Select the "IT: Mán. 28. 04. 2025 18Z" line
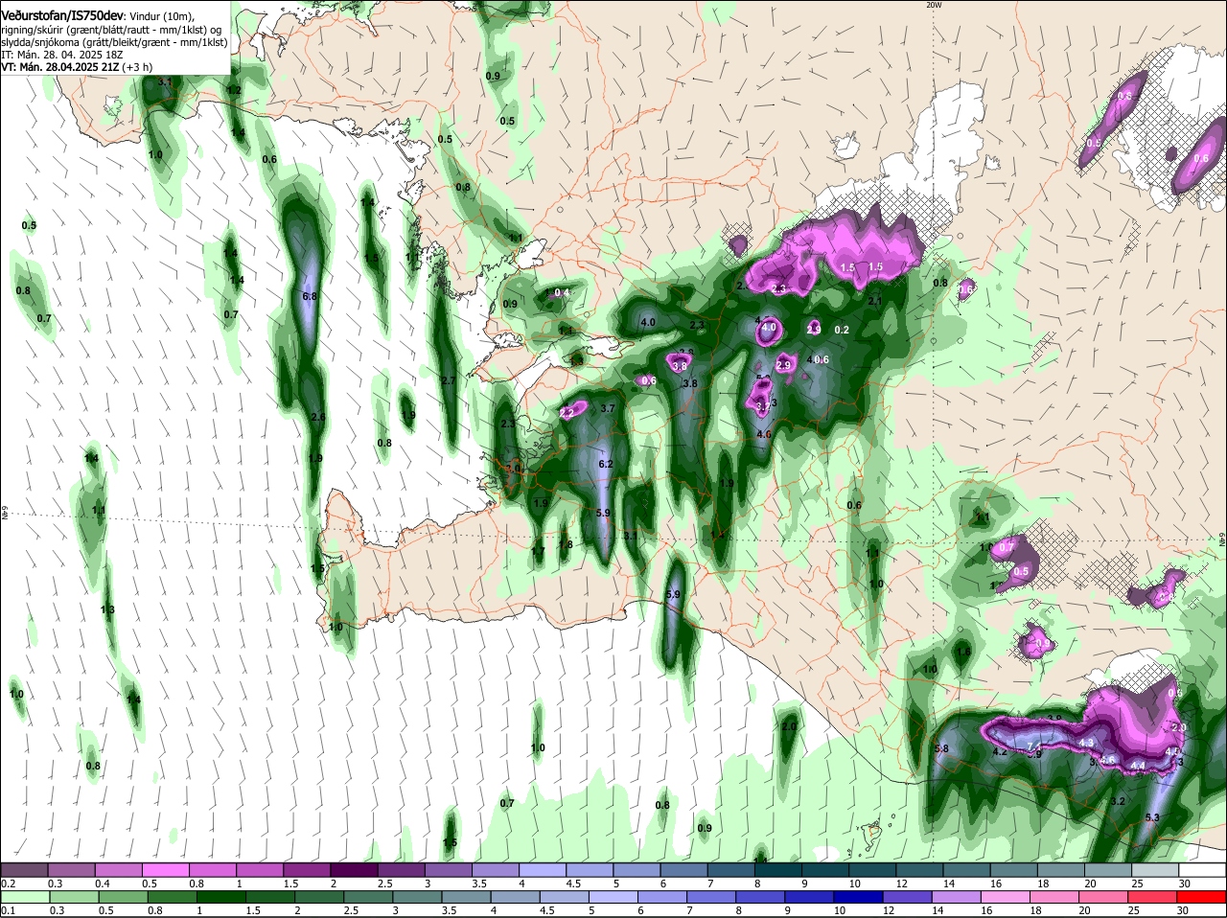The image size is (1227, 918). tap(62, 55)
